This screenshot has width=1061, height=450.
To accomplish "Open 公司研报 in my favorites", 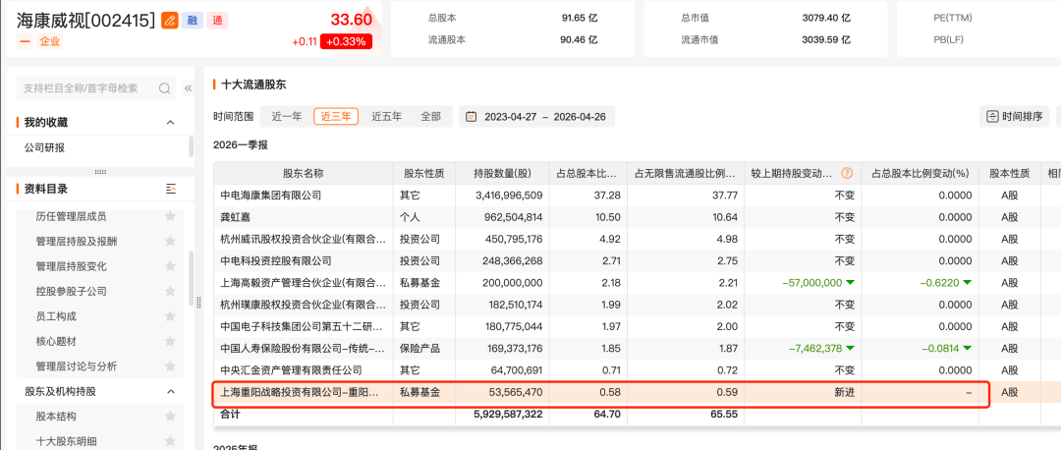I will click(45, 147).
